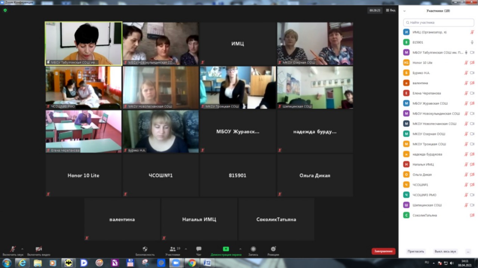478x268 pixels.
Task: Select ИМЦ (Организатор, я) participant row
Action: pyautogui.click(x=438, y=32)
